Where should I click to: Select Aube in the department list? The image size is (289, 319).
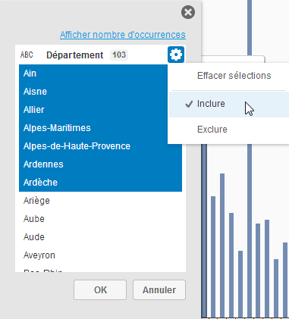tap(100, 219)
